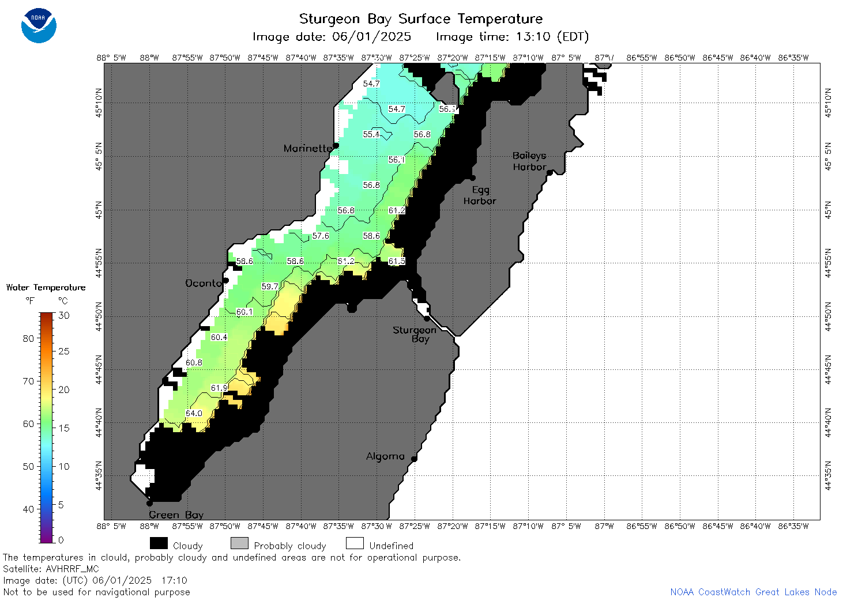Select the Egg Harbor map label
The image size is (843, 601).
(480, 195)
